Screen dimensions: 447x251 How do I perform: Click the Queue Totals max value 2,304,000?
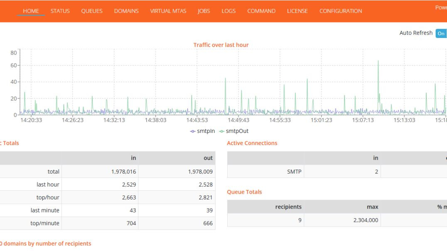tap(366, 220)
